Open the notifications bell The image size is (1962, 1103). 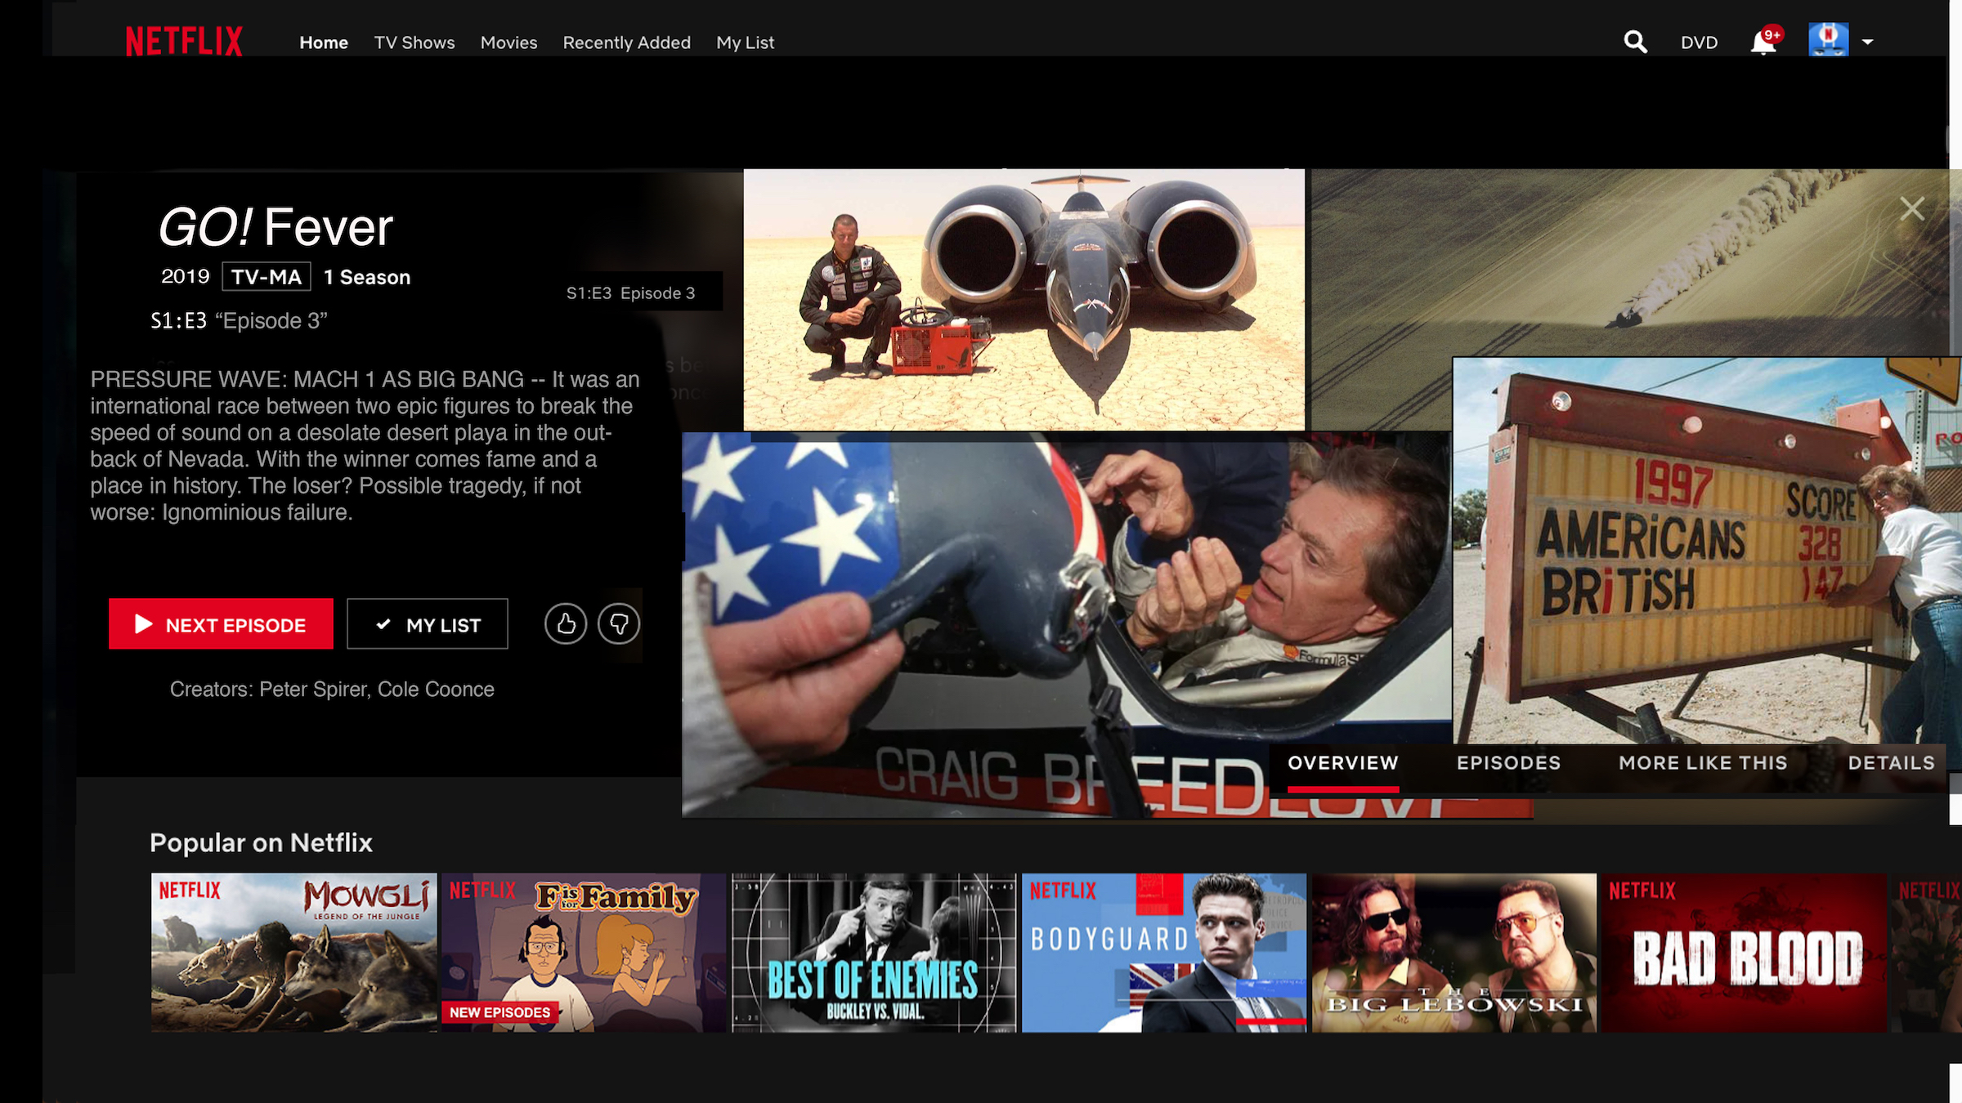tap(1763, 42)
